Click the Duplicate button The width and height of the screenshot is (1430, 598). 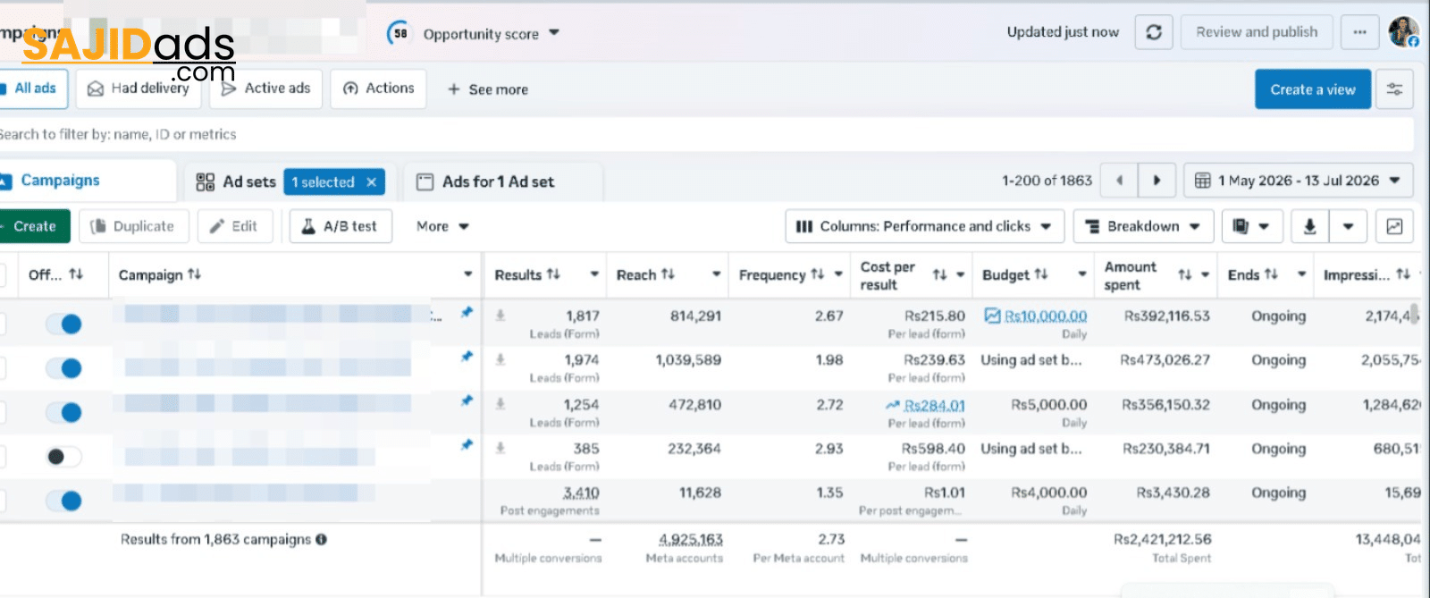click(x=134, y=226)
